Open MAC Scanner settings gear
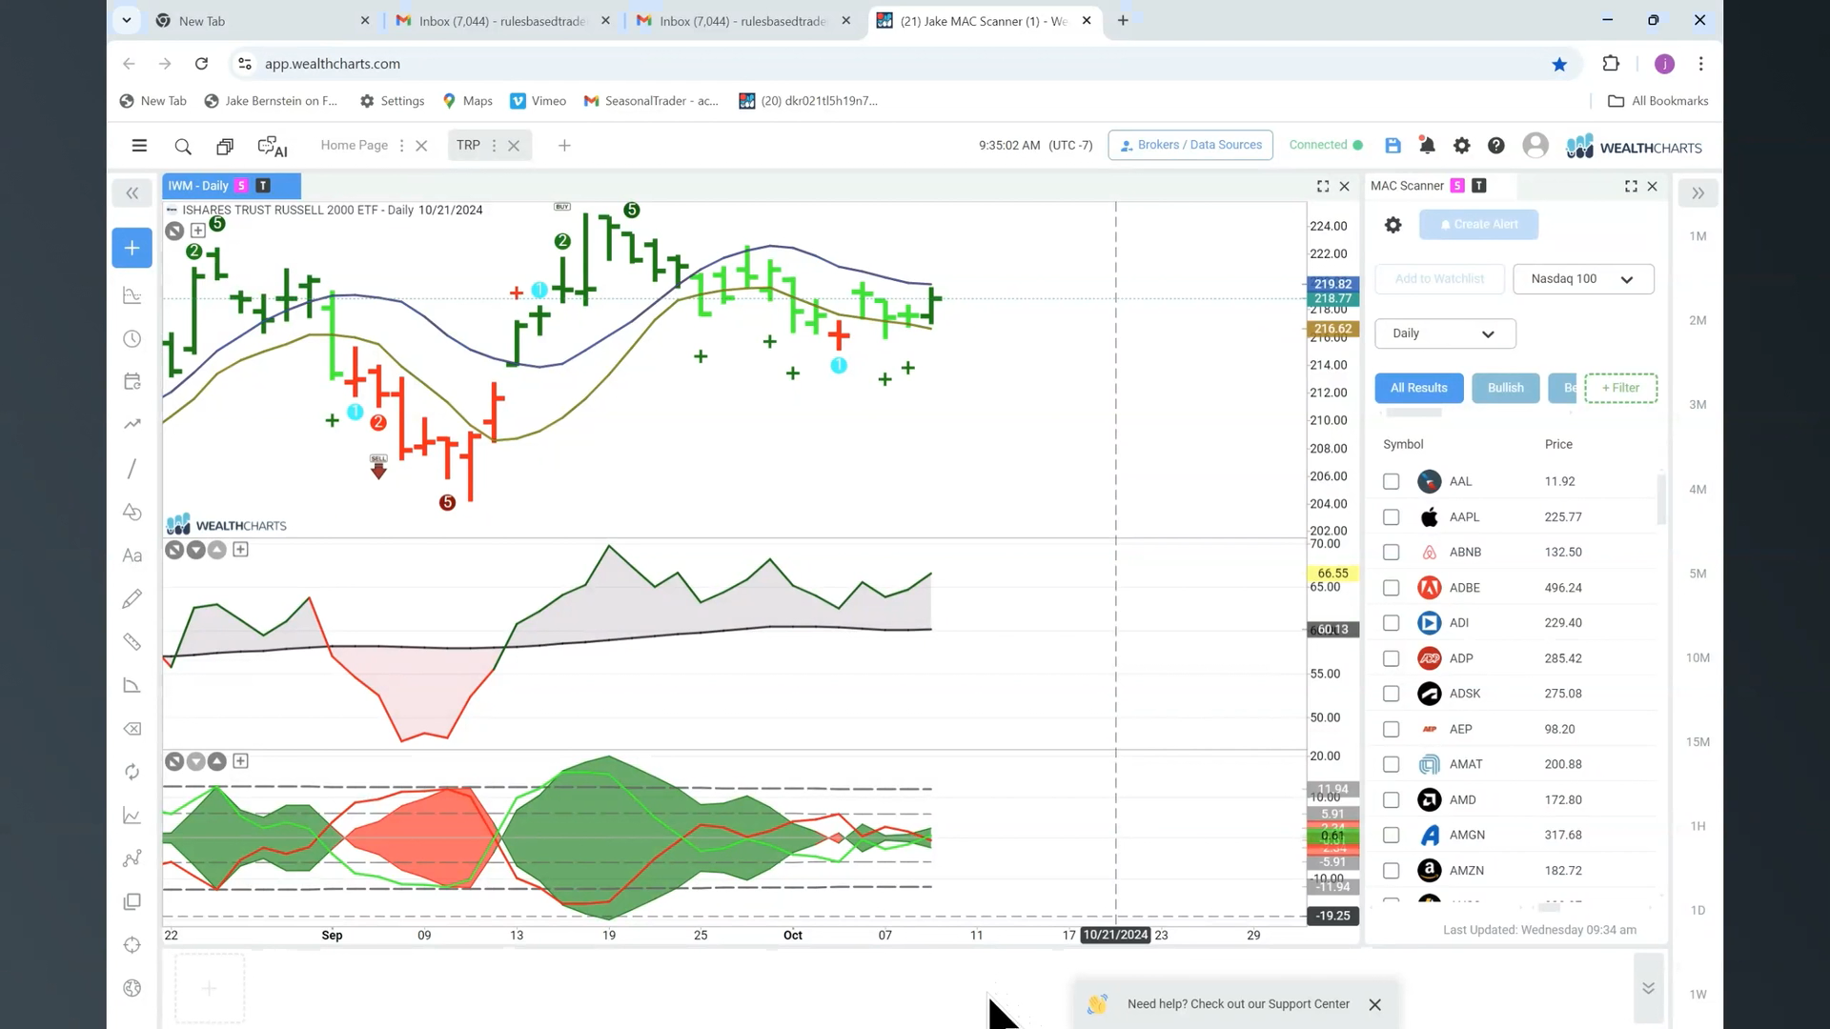Image resolution: width=1830 pixels, height=1029 pixels. point(1393,225)
